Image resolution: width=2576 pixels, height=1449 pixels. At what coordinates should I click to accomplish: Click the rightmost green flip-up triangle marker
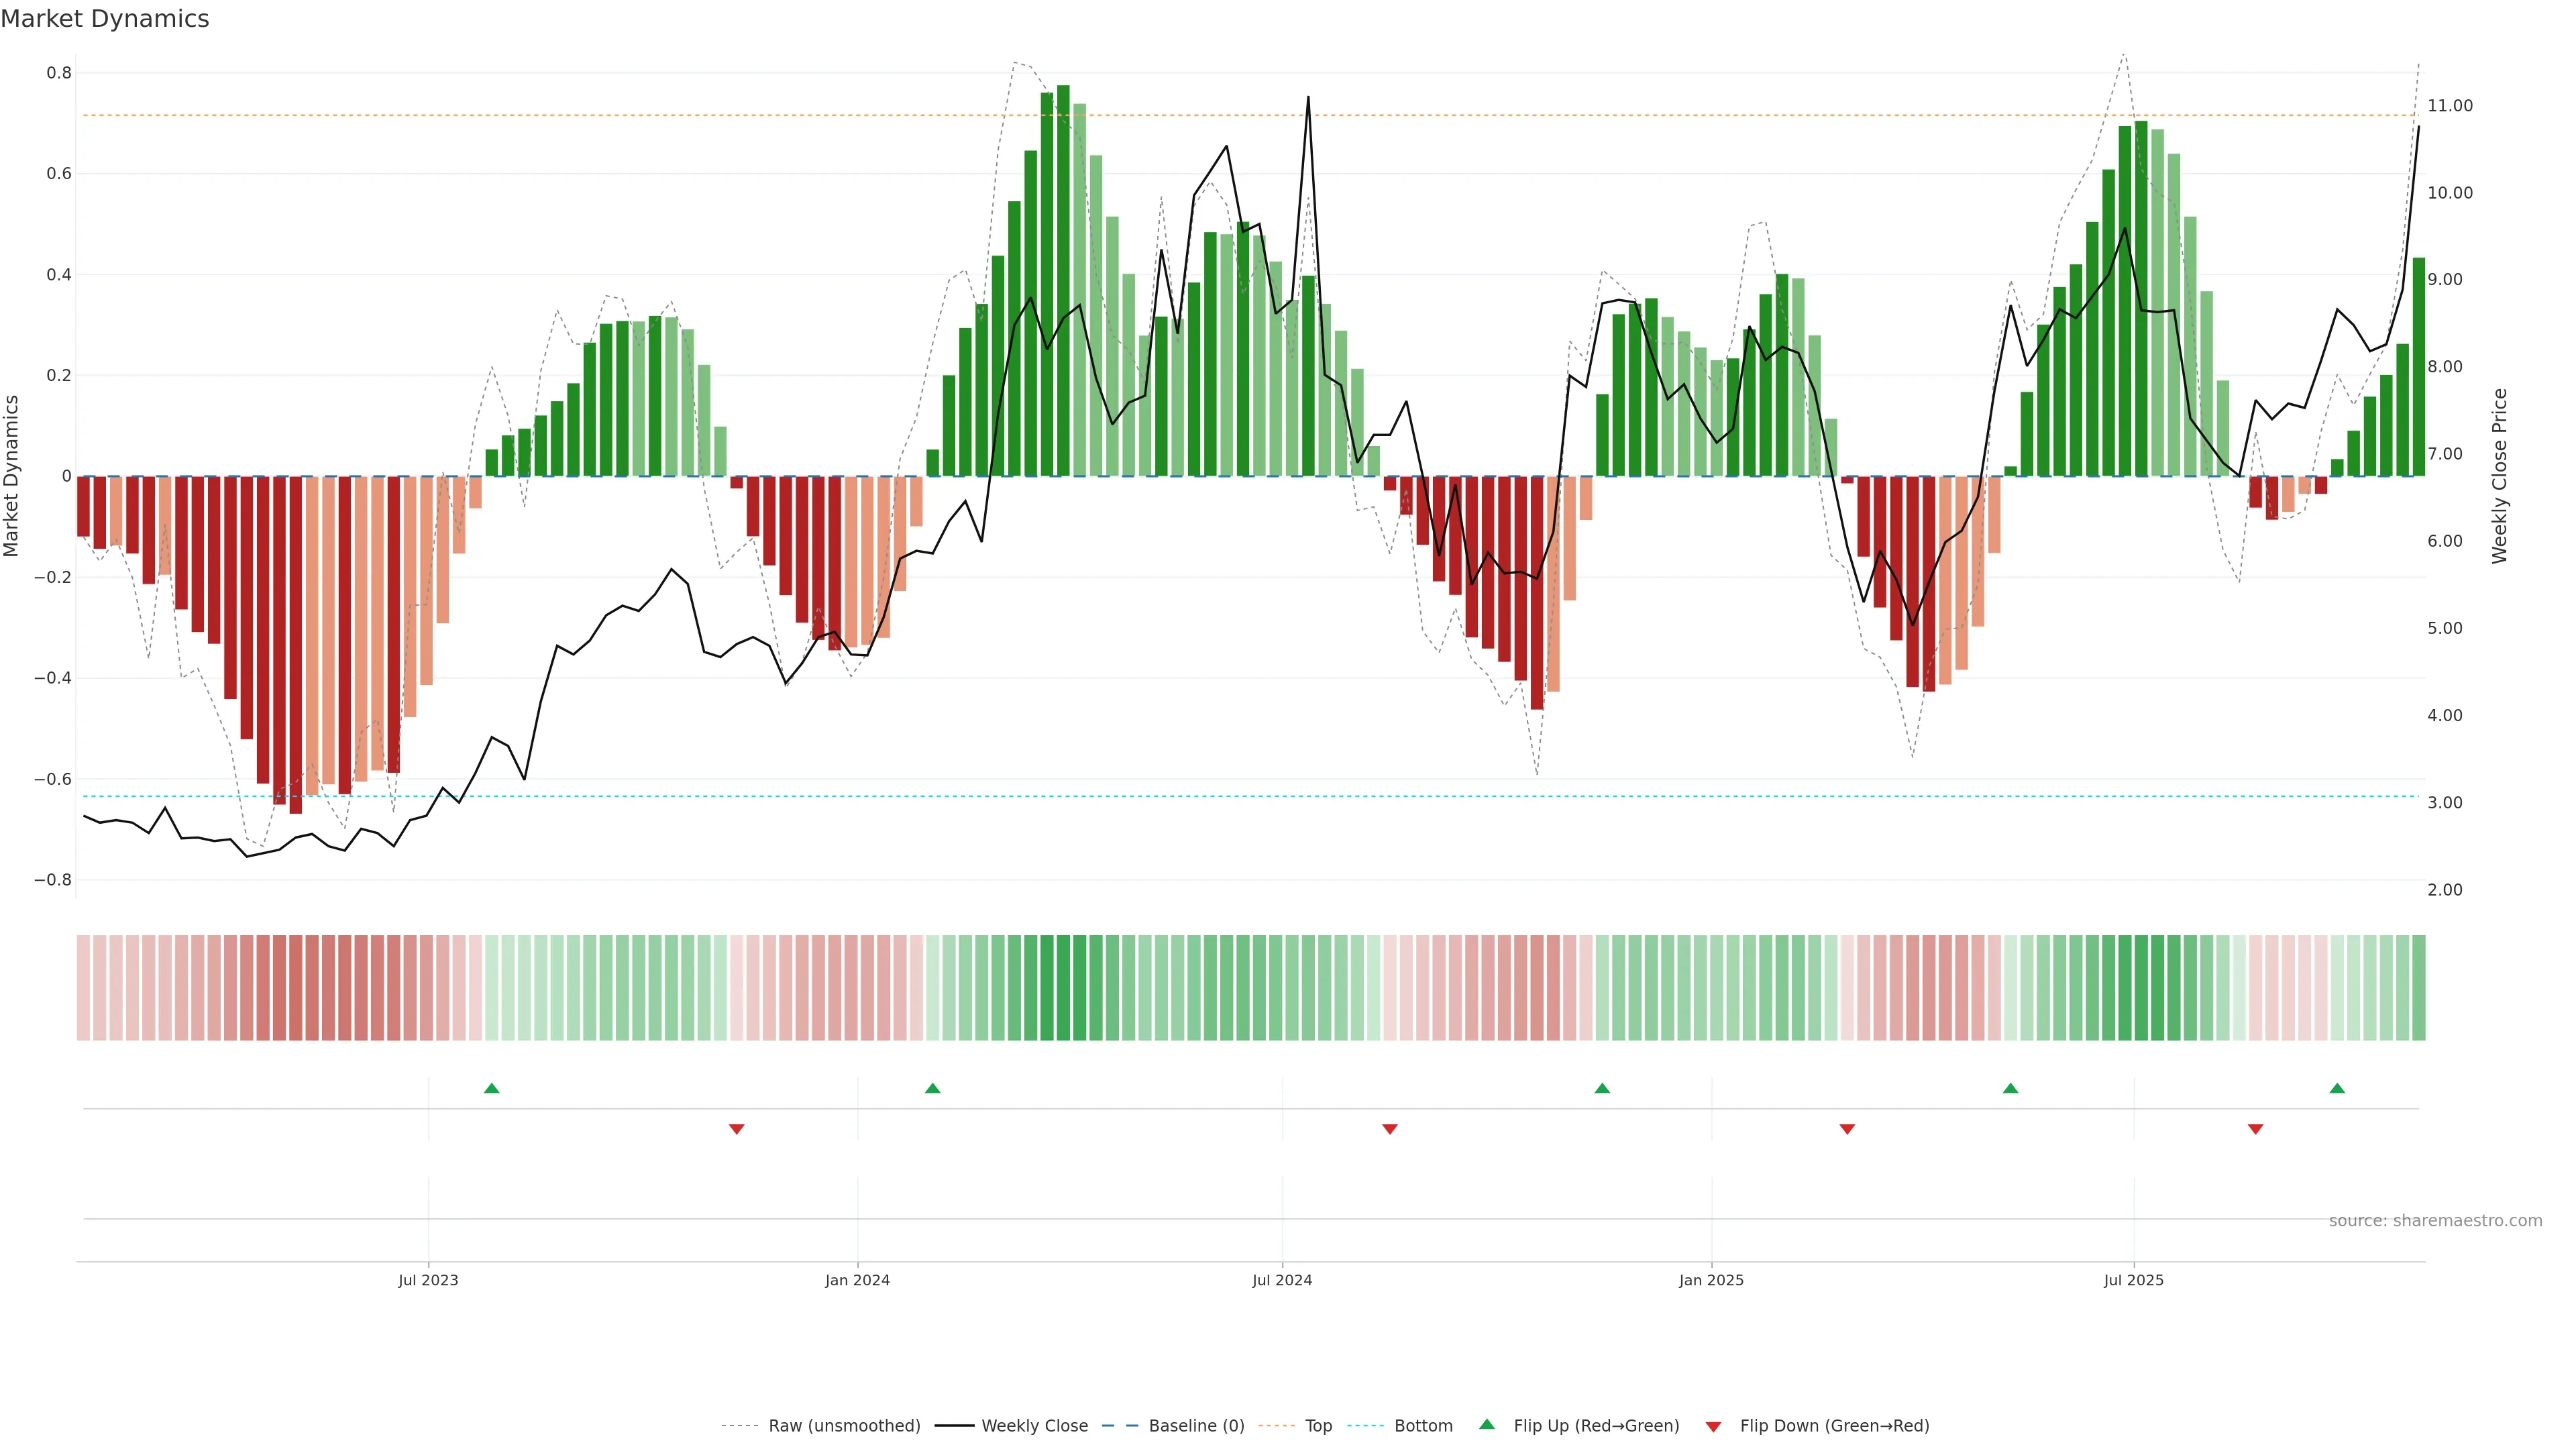tap(2337, 1088)
